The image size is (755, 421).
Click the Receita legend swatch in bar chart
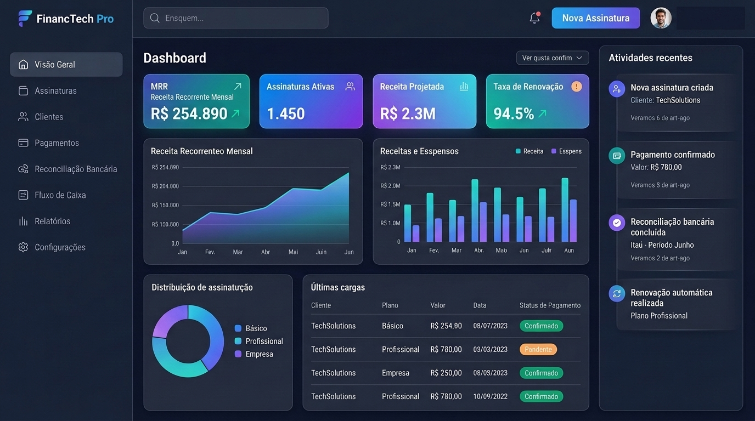518,151
